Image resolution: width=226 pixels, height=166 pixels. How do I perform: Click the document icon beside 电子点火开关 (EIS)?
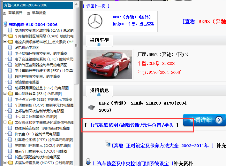coord(10,99)
